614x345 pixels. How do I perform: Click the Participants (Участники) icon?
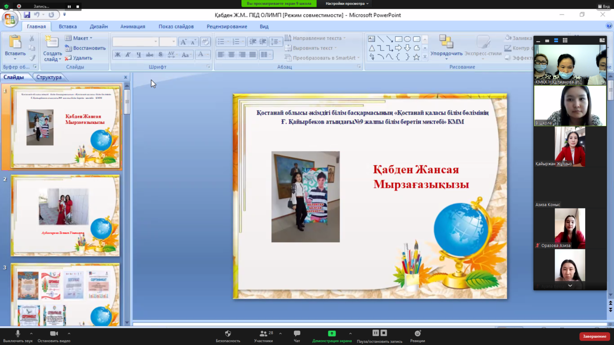coord(263,334)
